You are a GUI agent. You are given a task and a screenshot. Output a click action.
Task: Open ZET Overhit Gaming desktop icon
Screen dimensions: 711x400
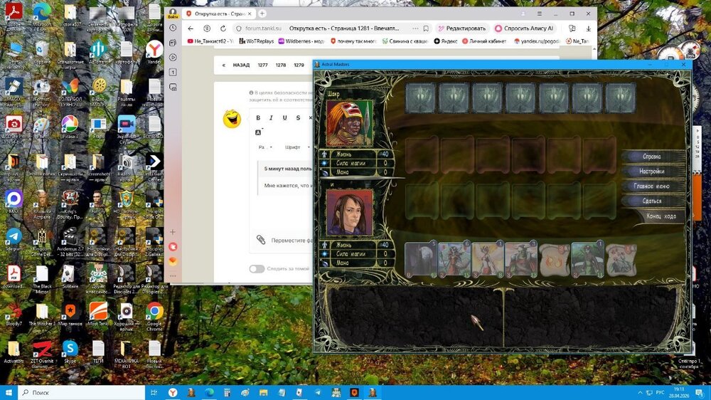[x=42, y=354]
